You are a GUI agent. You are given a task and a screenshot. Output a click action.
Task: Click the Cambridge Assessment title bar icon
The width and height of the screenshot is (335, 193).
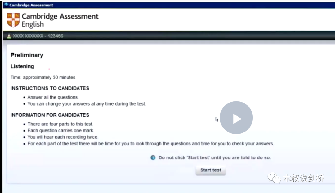[x=6, y=5]
